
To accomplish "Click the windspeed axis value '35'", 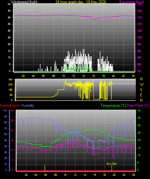I will point(9,24).
